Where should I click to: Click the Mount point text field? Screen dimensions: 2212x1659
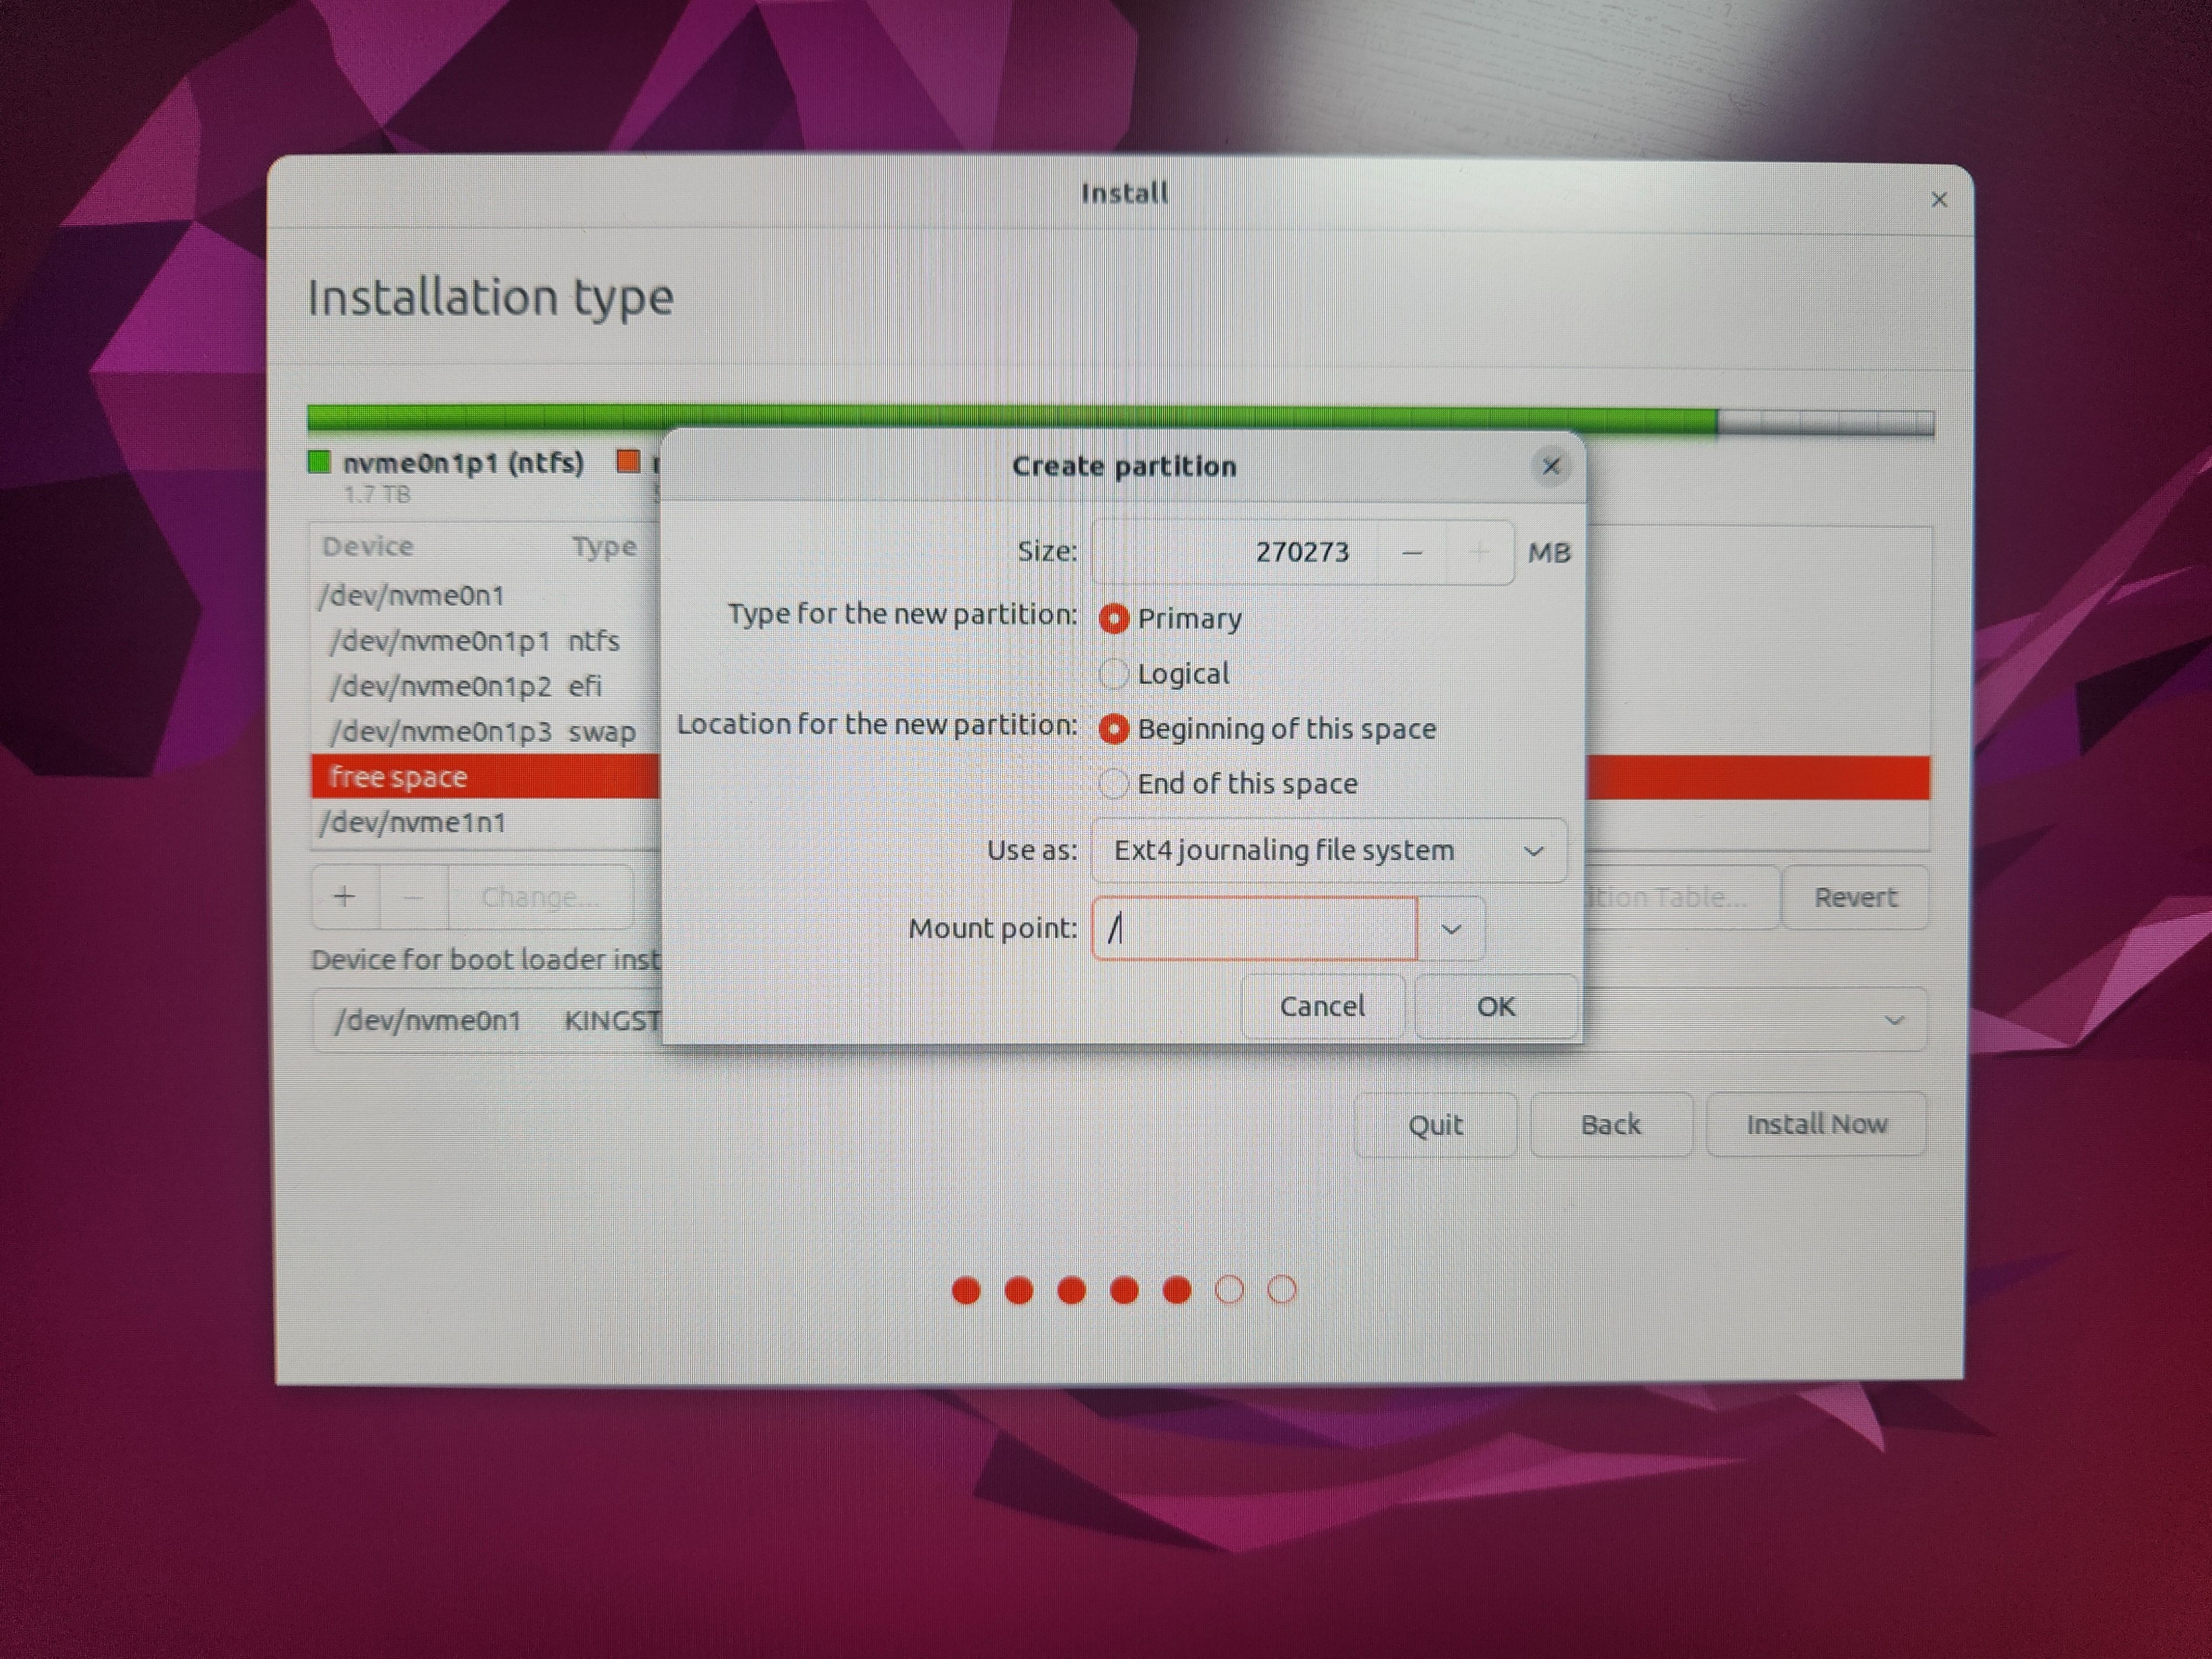(x=1255, y=929)
